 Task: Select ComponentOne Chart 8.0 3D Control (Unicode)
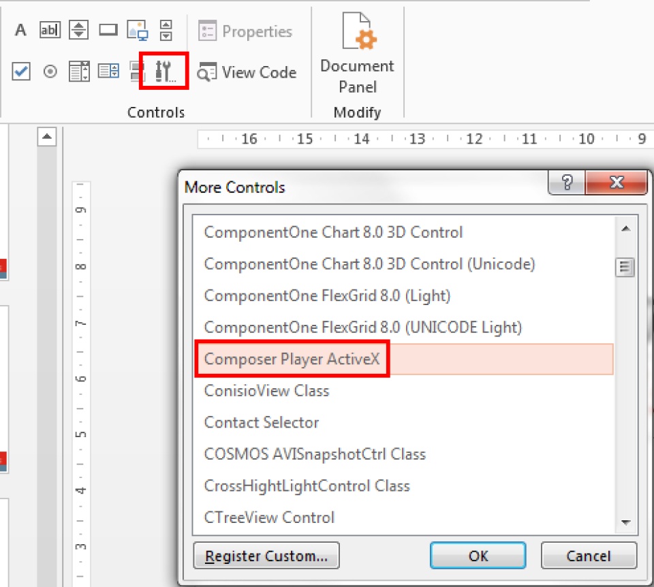403,264
